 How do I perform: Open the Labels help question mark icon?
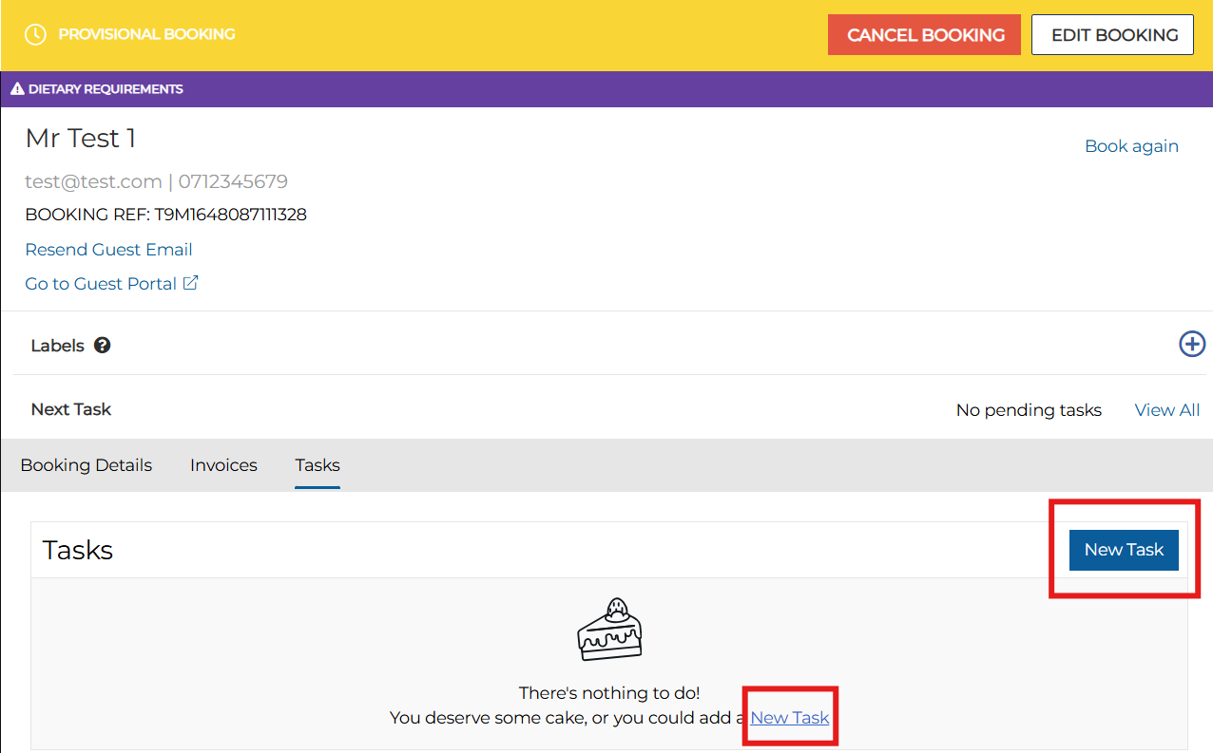[x=103, y=346]
